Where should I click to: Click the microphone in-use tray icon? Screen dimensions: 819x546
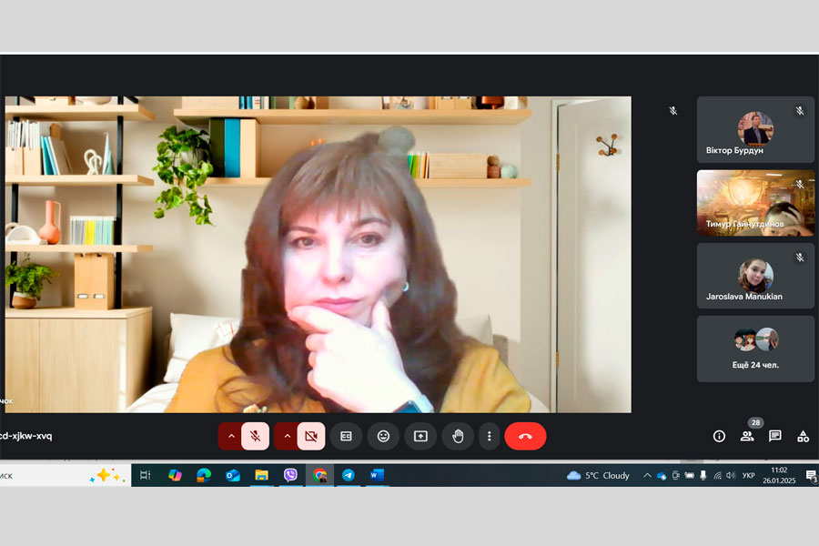tap(703, 475)
